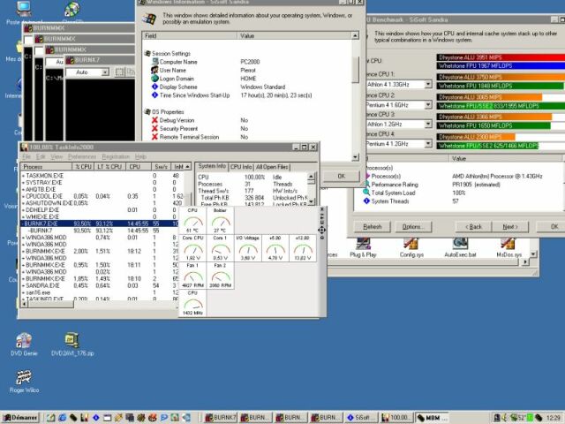
Task: Open the Edit menu in TaskInfo2000
Action: (41, 156)
